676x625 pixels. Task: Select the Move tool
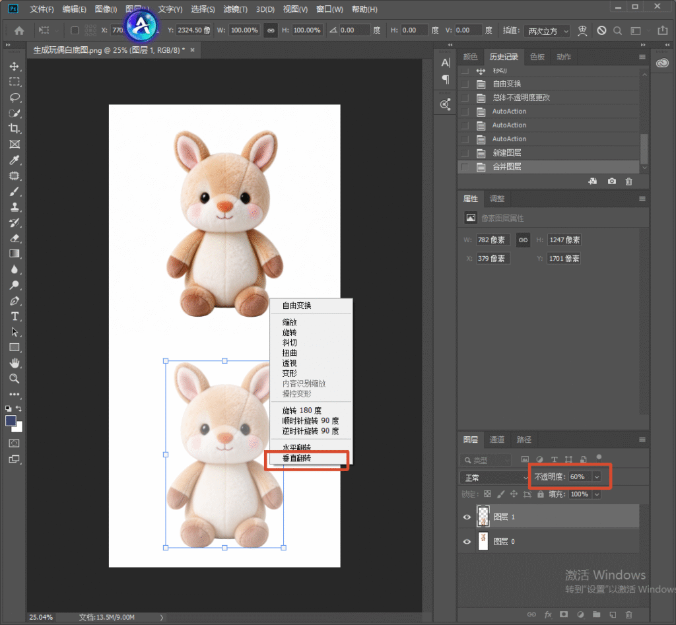click(x=15, y=67)
